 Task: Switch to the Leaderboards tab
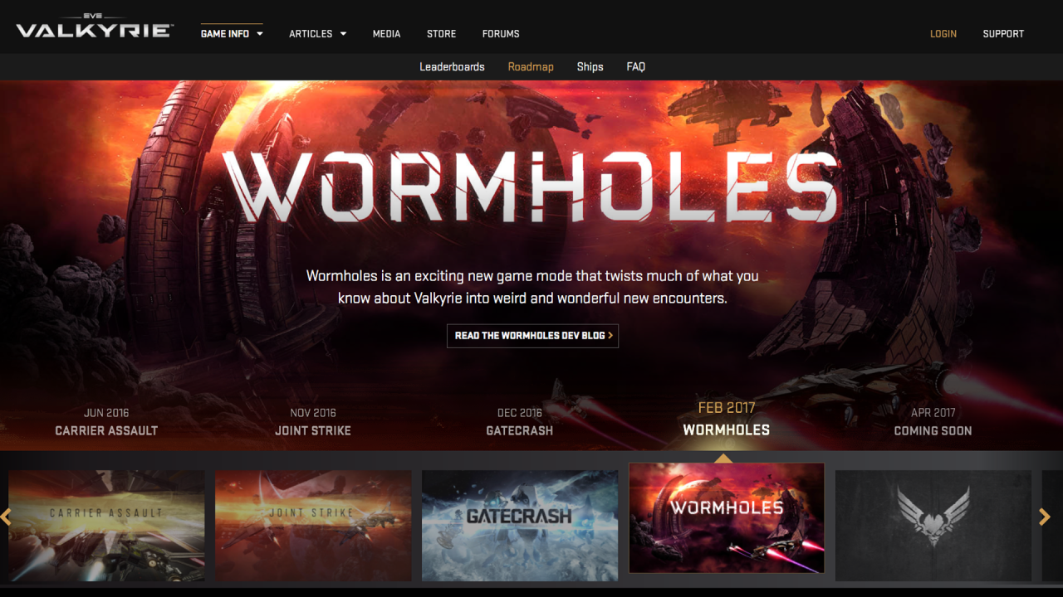[x=452, y=67]
